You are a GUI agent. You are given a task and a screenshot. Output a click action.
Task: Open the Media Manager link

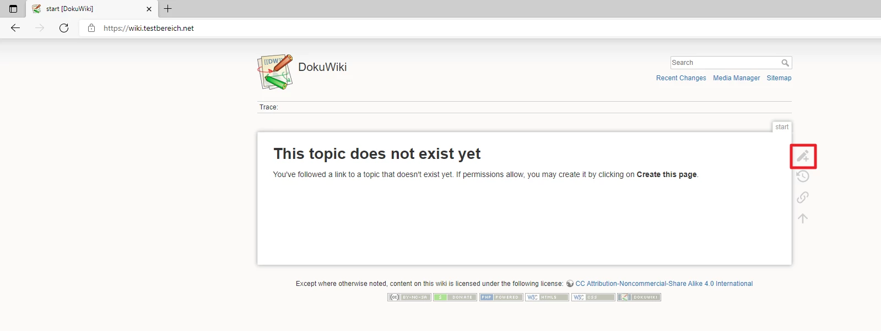tap(736, 78)
